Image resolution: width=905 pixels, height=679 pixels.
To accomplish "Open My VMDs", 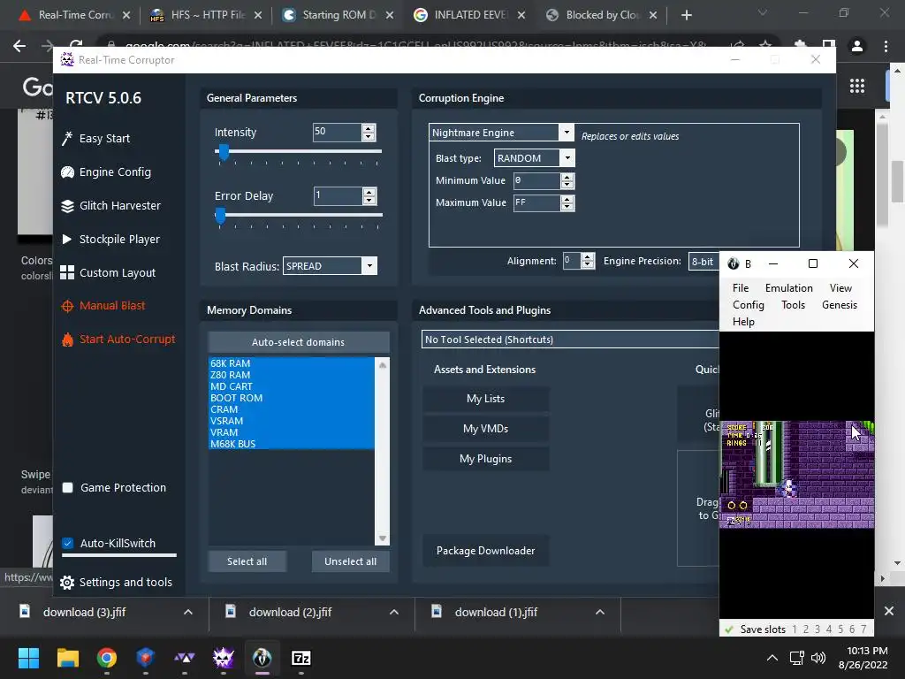I will click(485, 429).
